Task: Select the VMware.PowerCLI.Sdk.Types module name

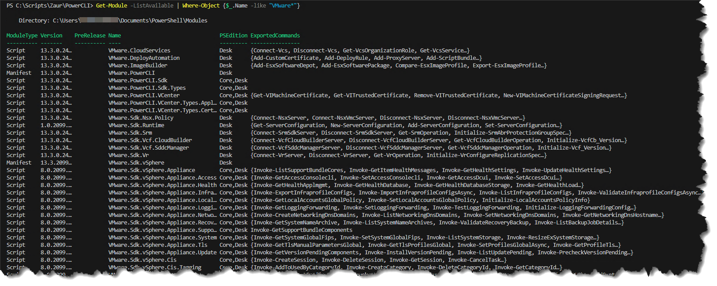Action: coord(147,88)
